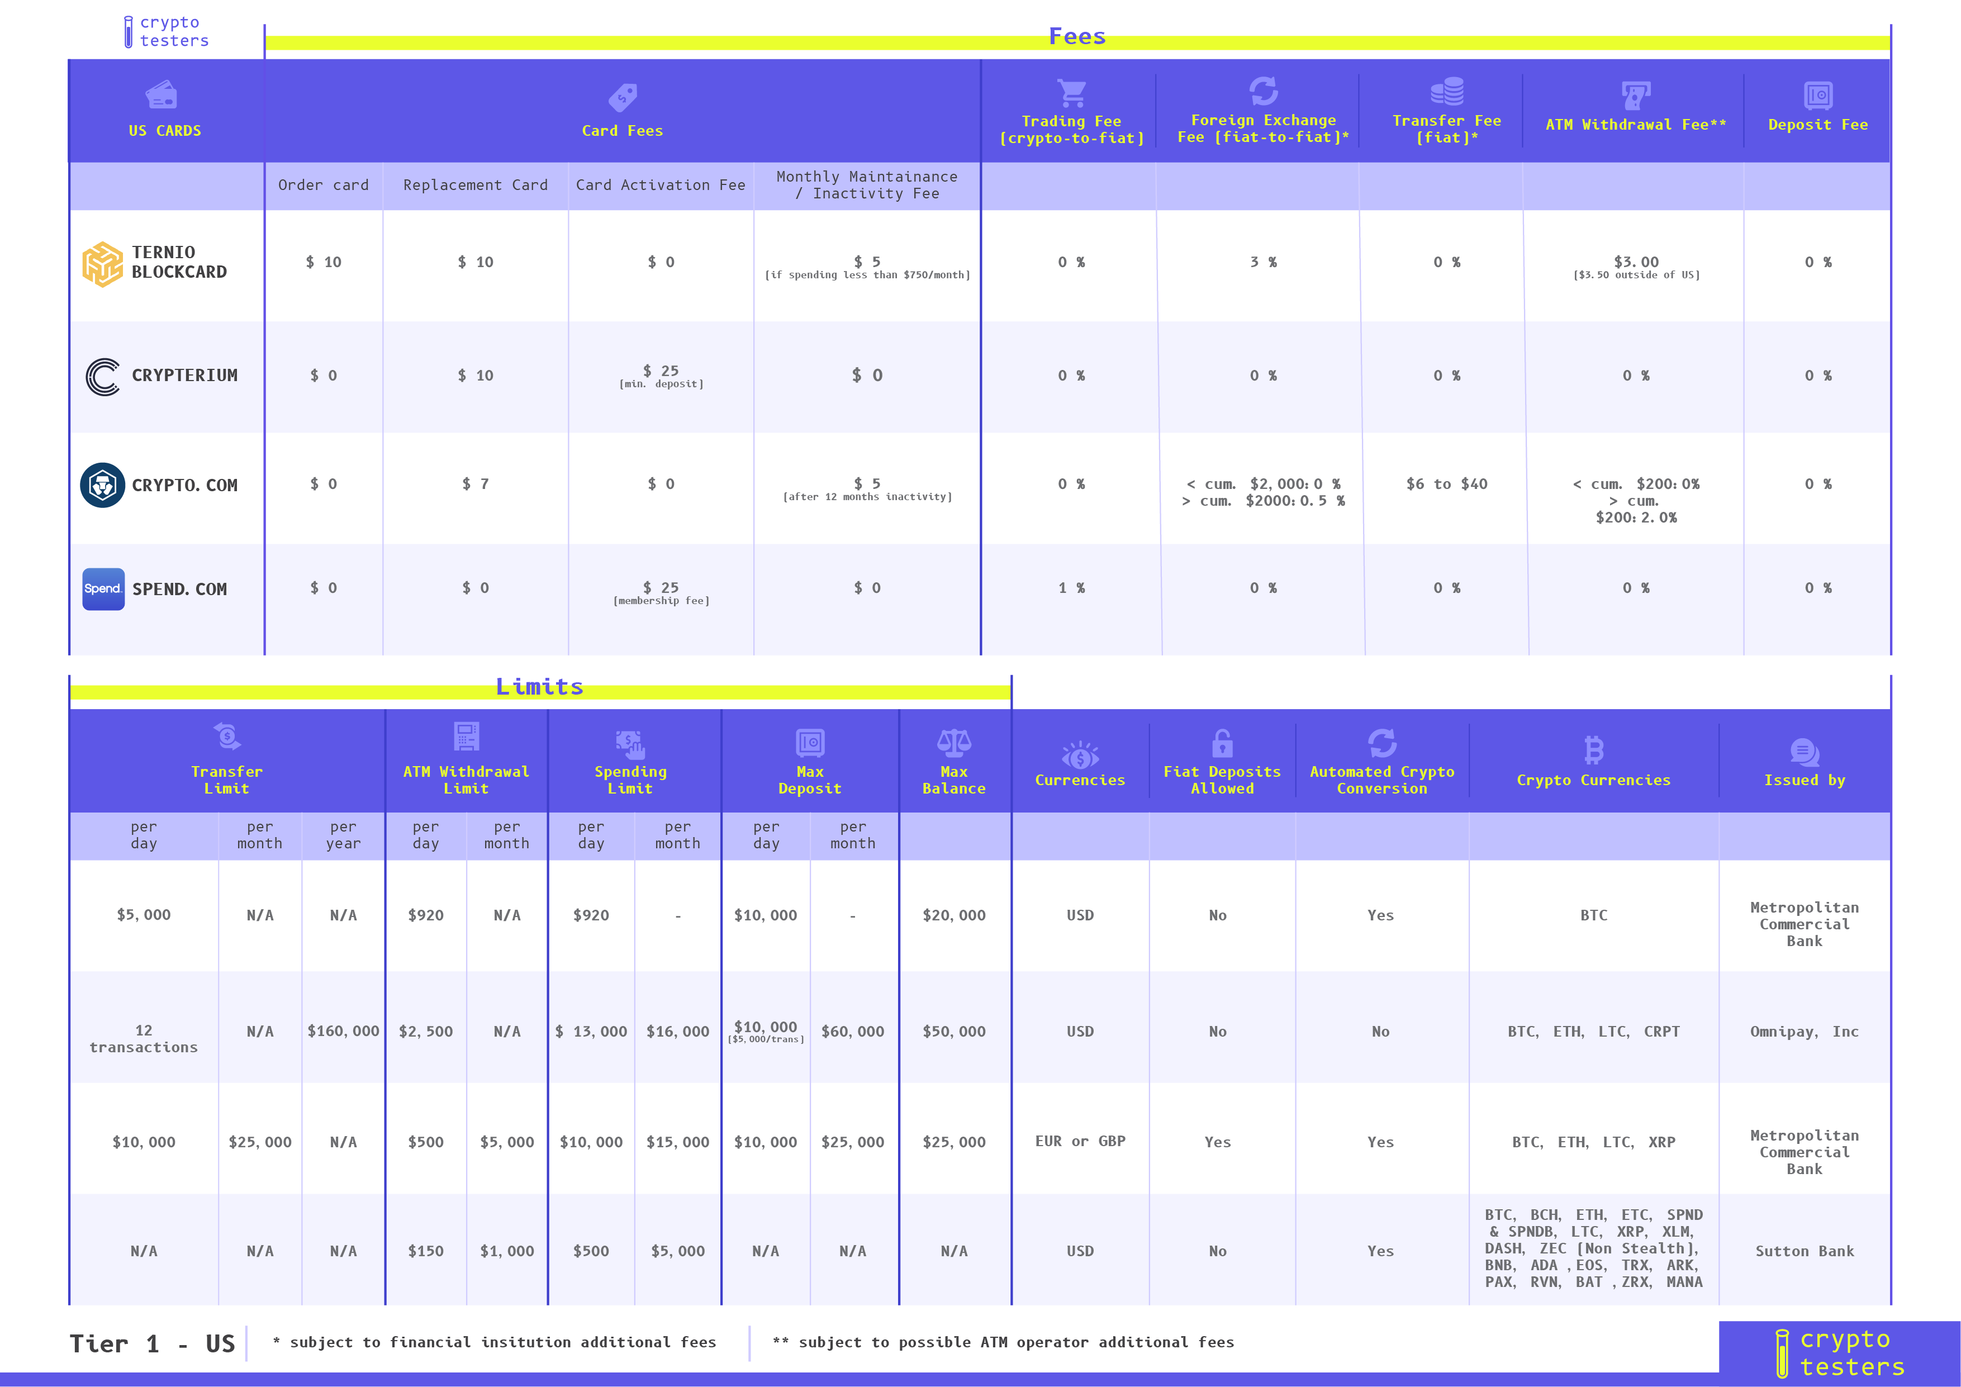Click the US Cards credit card icon
This screenshot has width=1961, height=1387.
(162, 95)
